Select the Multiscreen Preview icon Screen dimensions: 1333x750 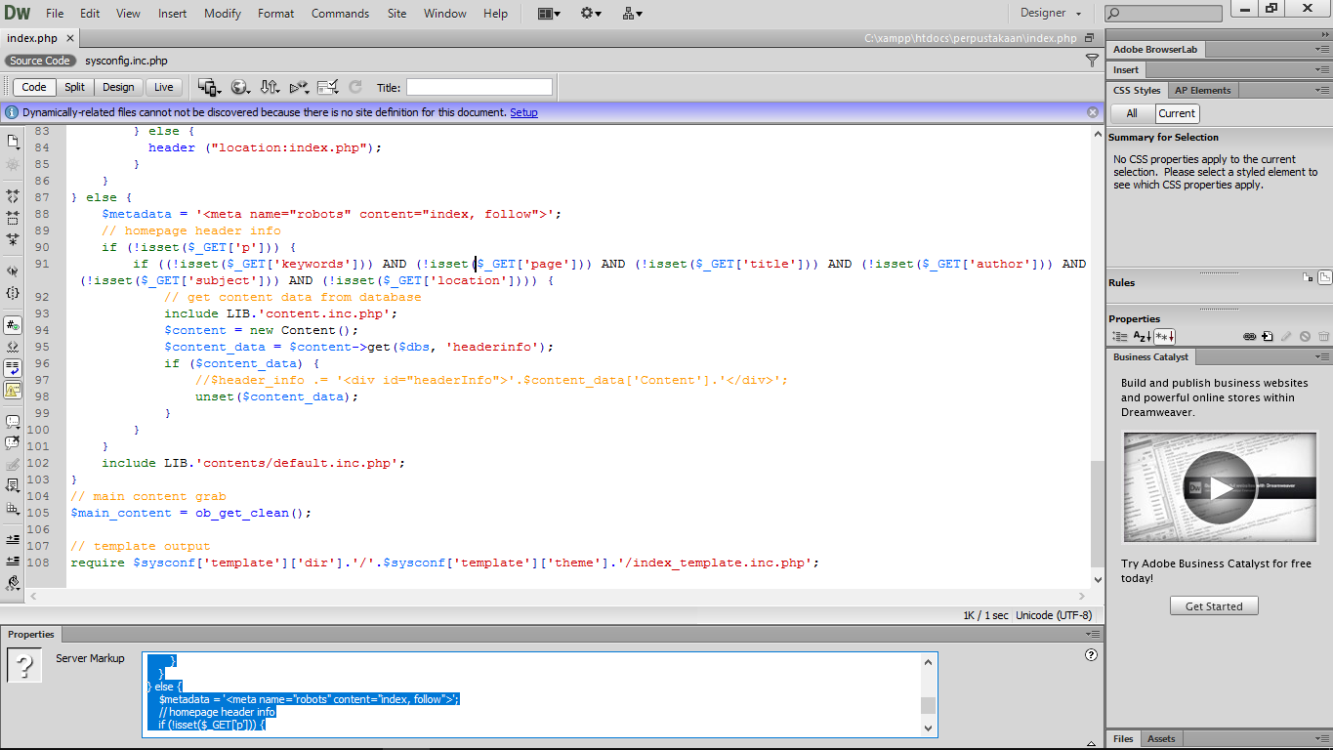pyautogui.click(x=208, y=86)
